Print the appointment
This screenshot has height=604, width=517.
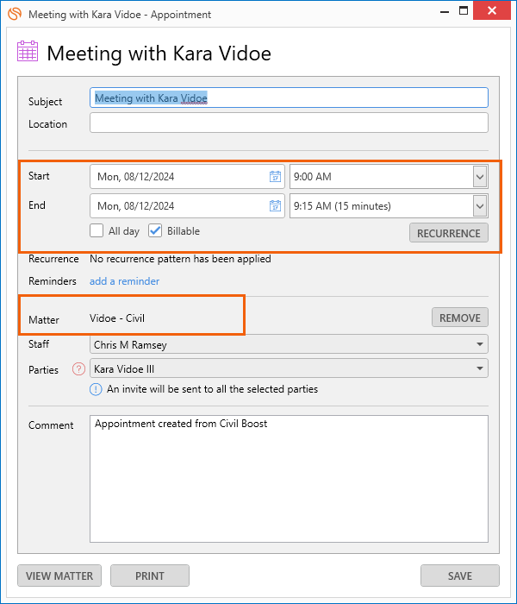[x=150, y=576]
